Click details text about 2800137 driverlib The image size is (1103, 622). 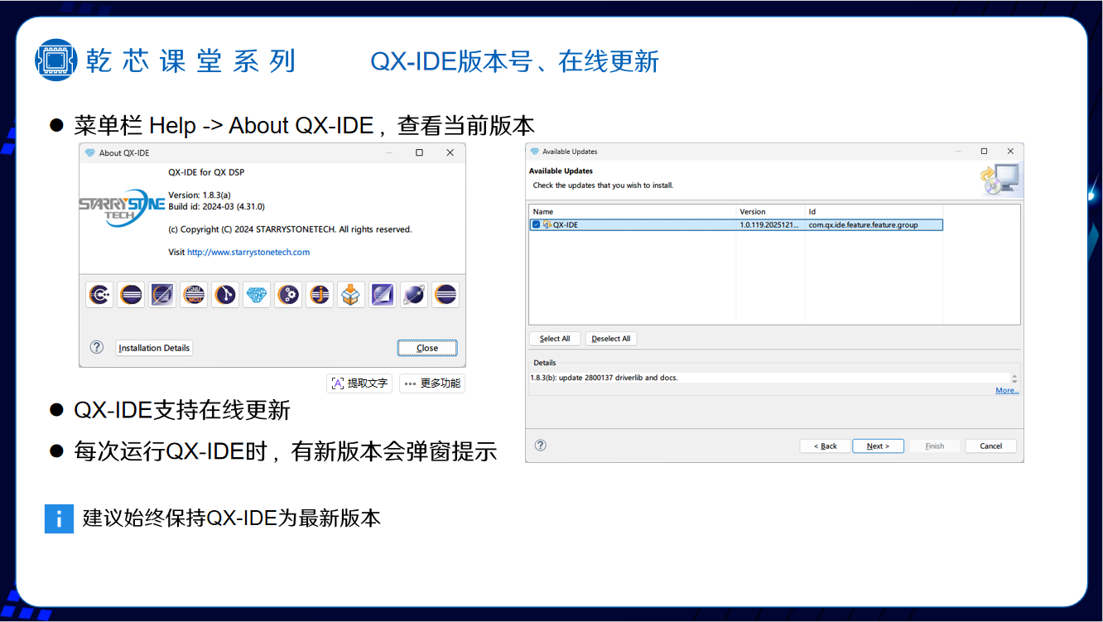[x=604, y=378]
